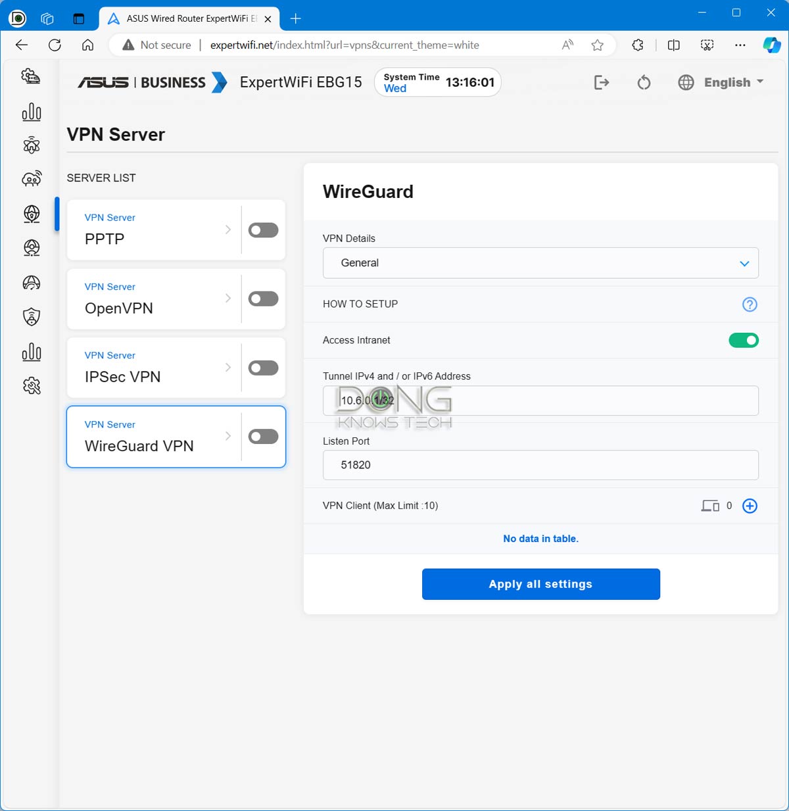Open browser workspaces icon in title bar
Image resolution: width=789 pixels, height=811 pixels.
[47, 18]
